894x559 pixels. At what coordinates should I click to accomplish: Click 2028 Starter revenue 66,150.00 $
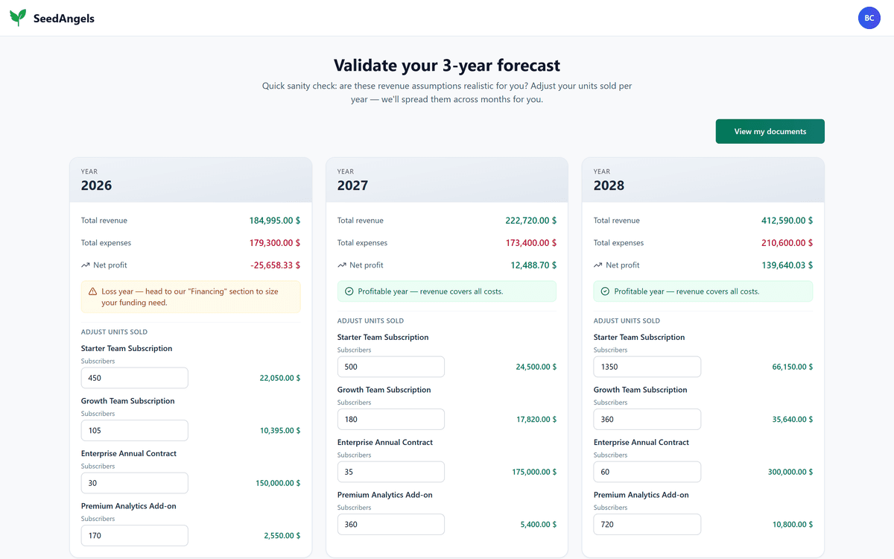pos(793,367)
